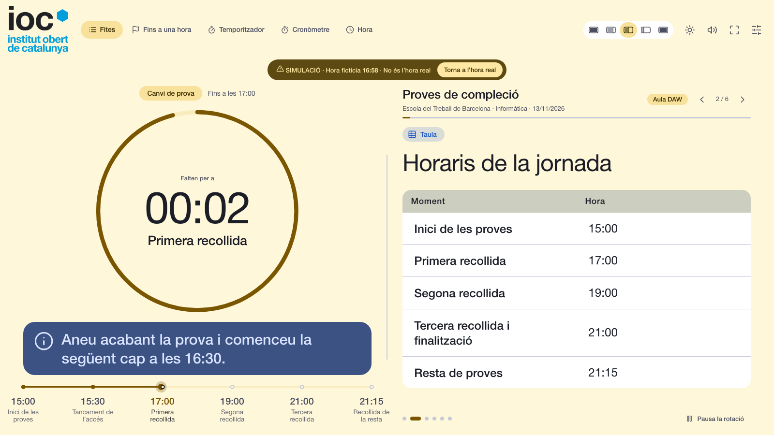Jump to the third slide dot
The height and width of the screenshot is (435, 774).
[427, 419]
